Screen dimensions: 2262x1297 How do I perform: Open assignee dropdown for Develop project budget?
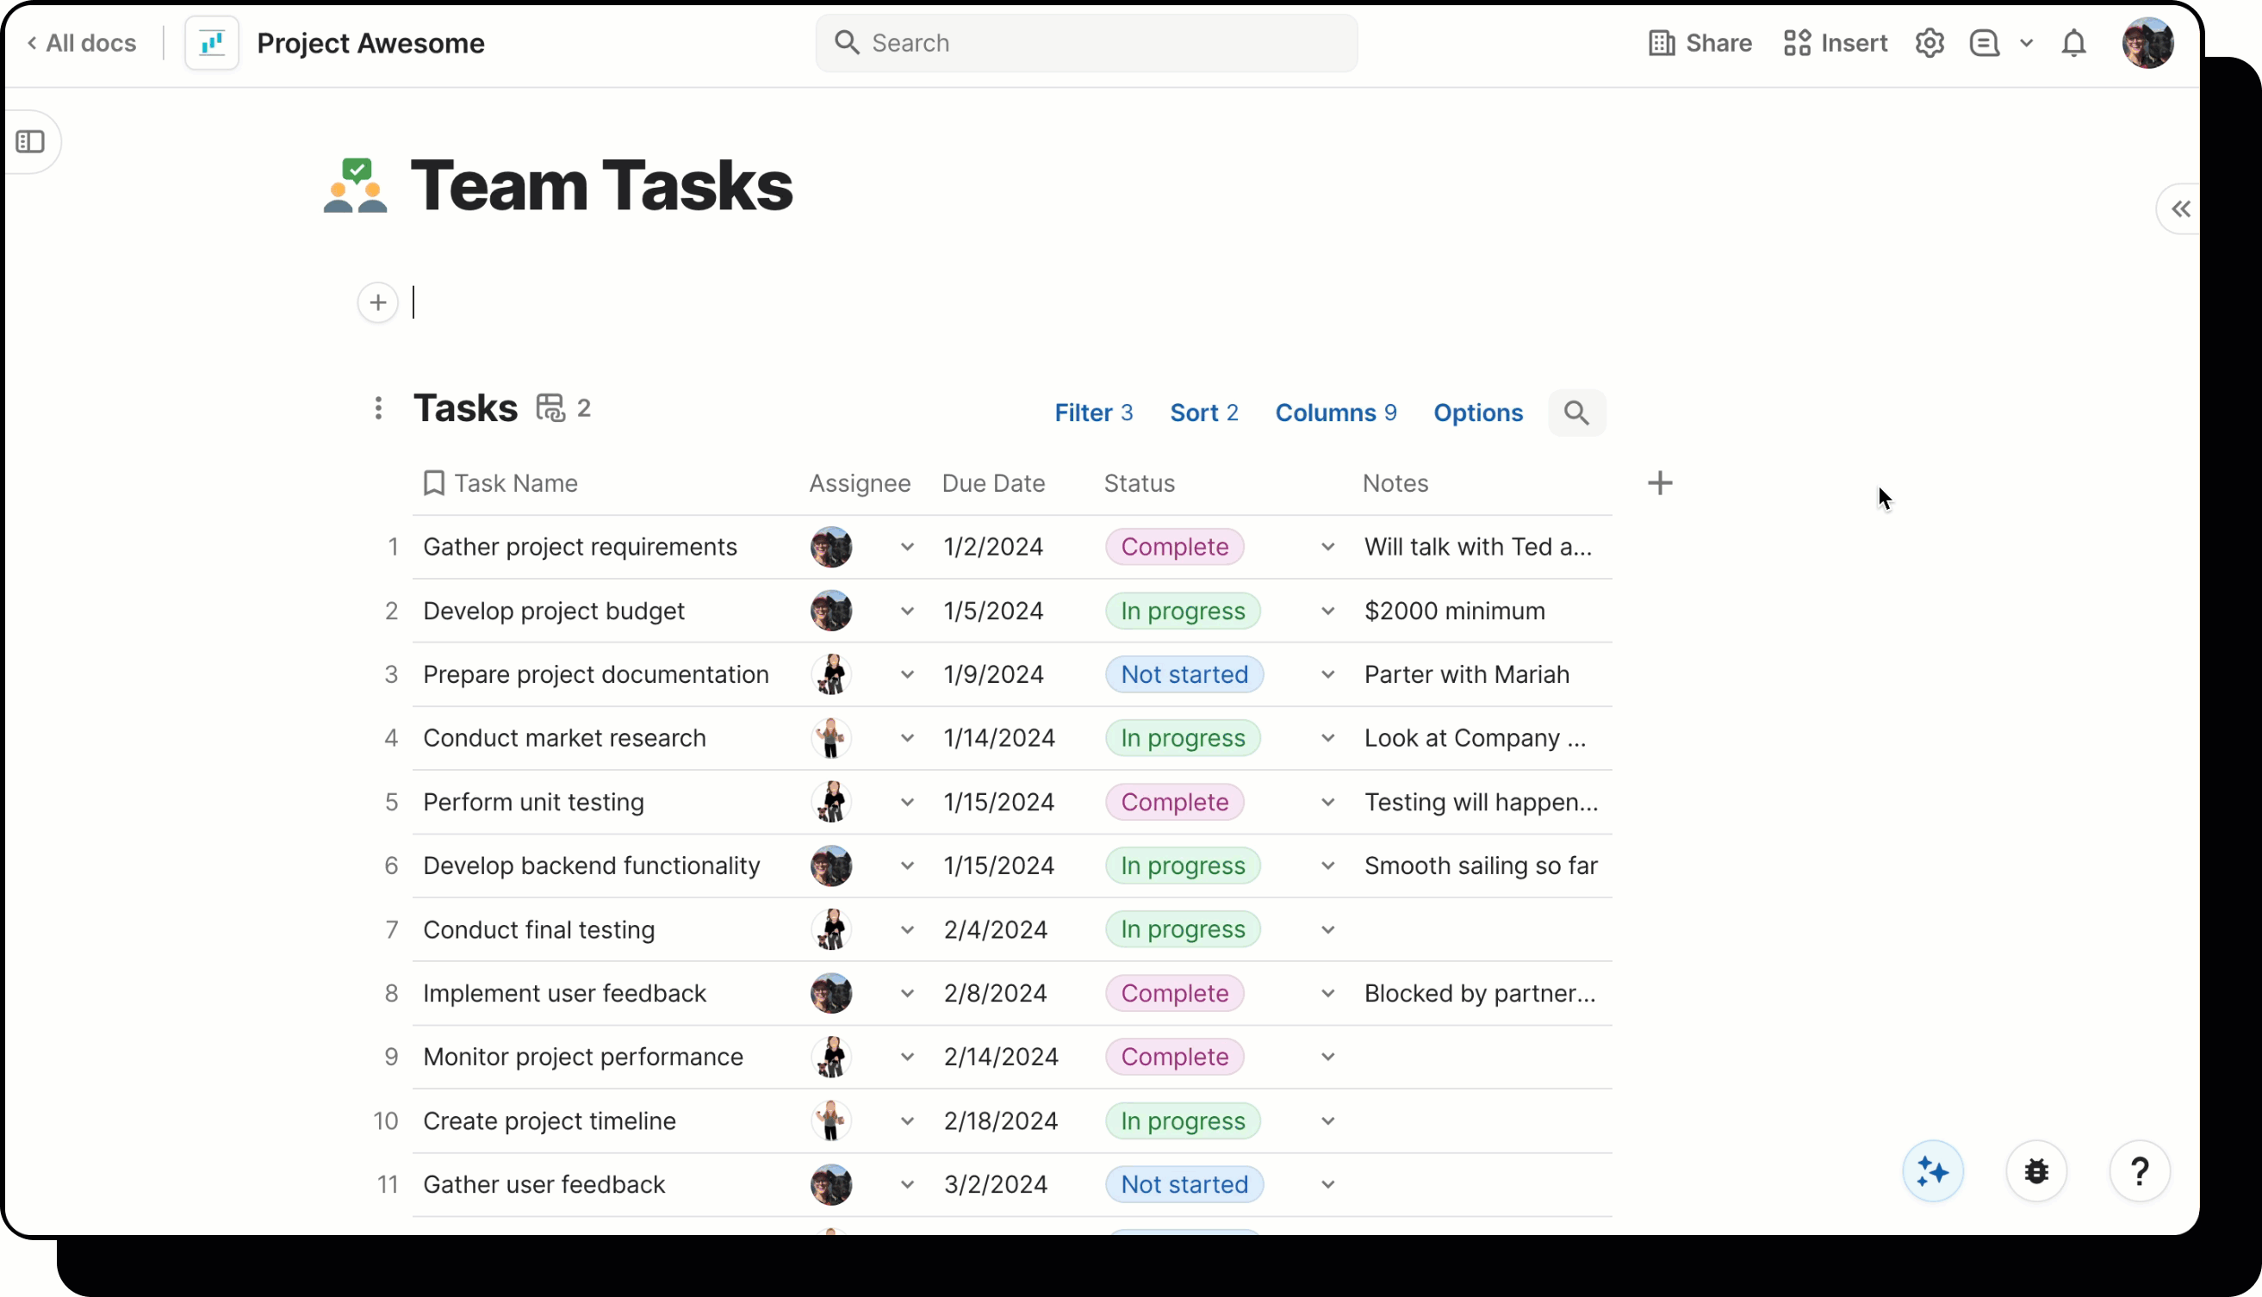(907, 611)
